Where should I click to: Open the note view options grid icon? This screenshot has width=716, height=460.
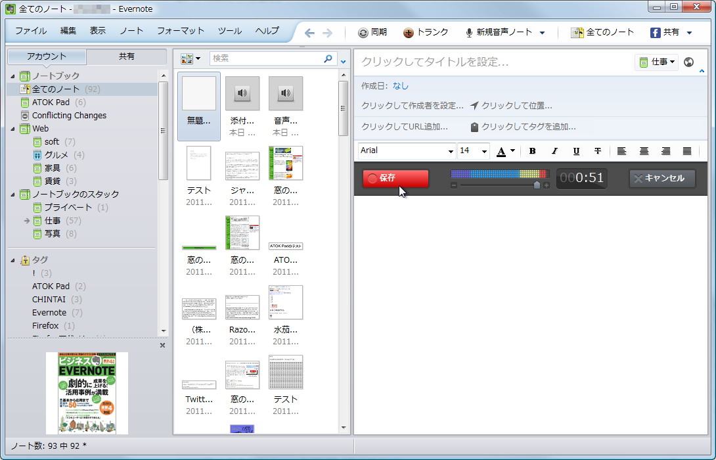tap(187, 58)
